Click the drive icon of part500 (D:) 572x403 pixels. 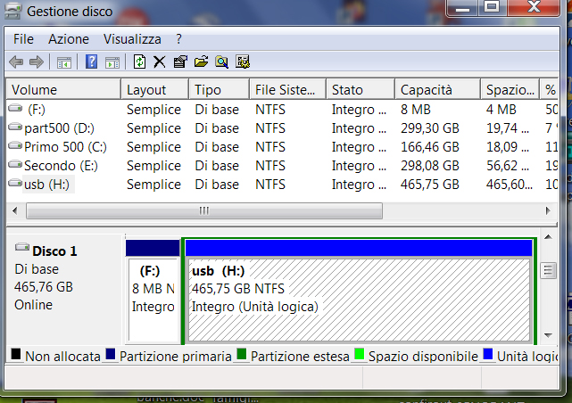click(15, 127)
